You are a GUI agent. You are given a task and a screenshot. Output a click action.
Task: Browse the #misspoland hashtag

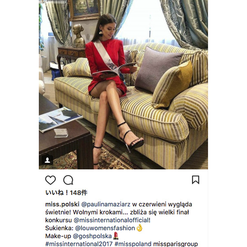(133, 243)
